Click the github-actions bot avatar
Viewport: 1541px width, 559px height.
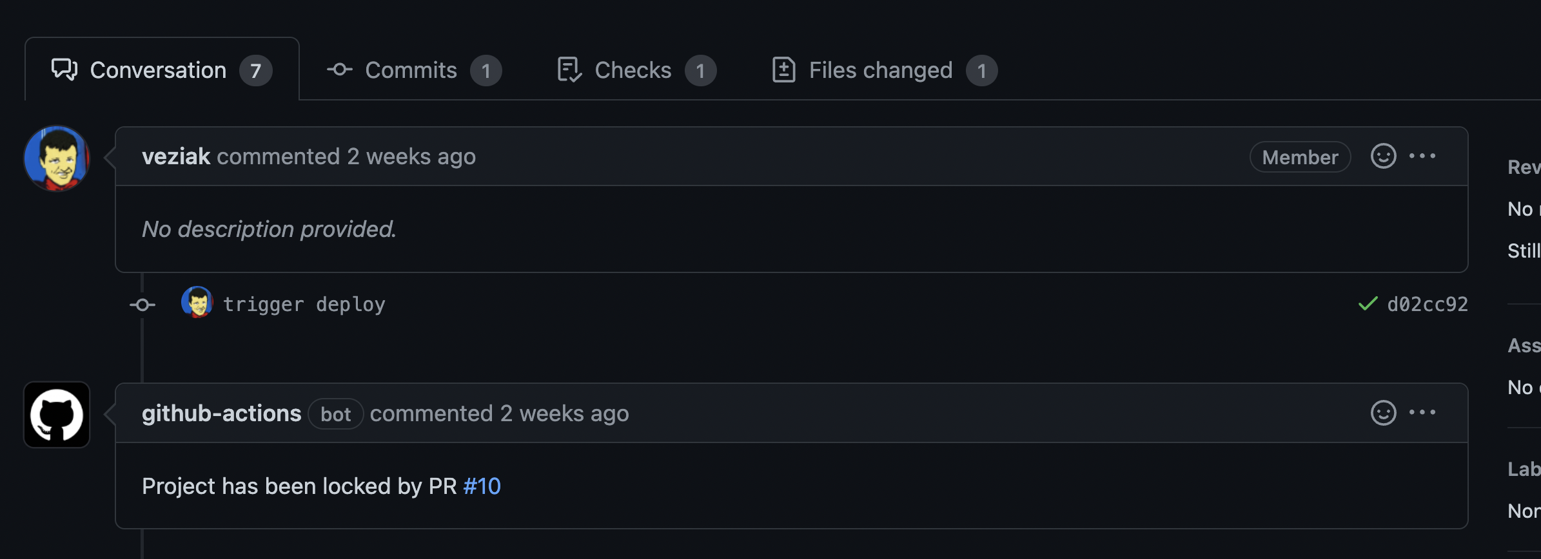click(x=57, y=415)
